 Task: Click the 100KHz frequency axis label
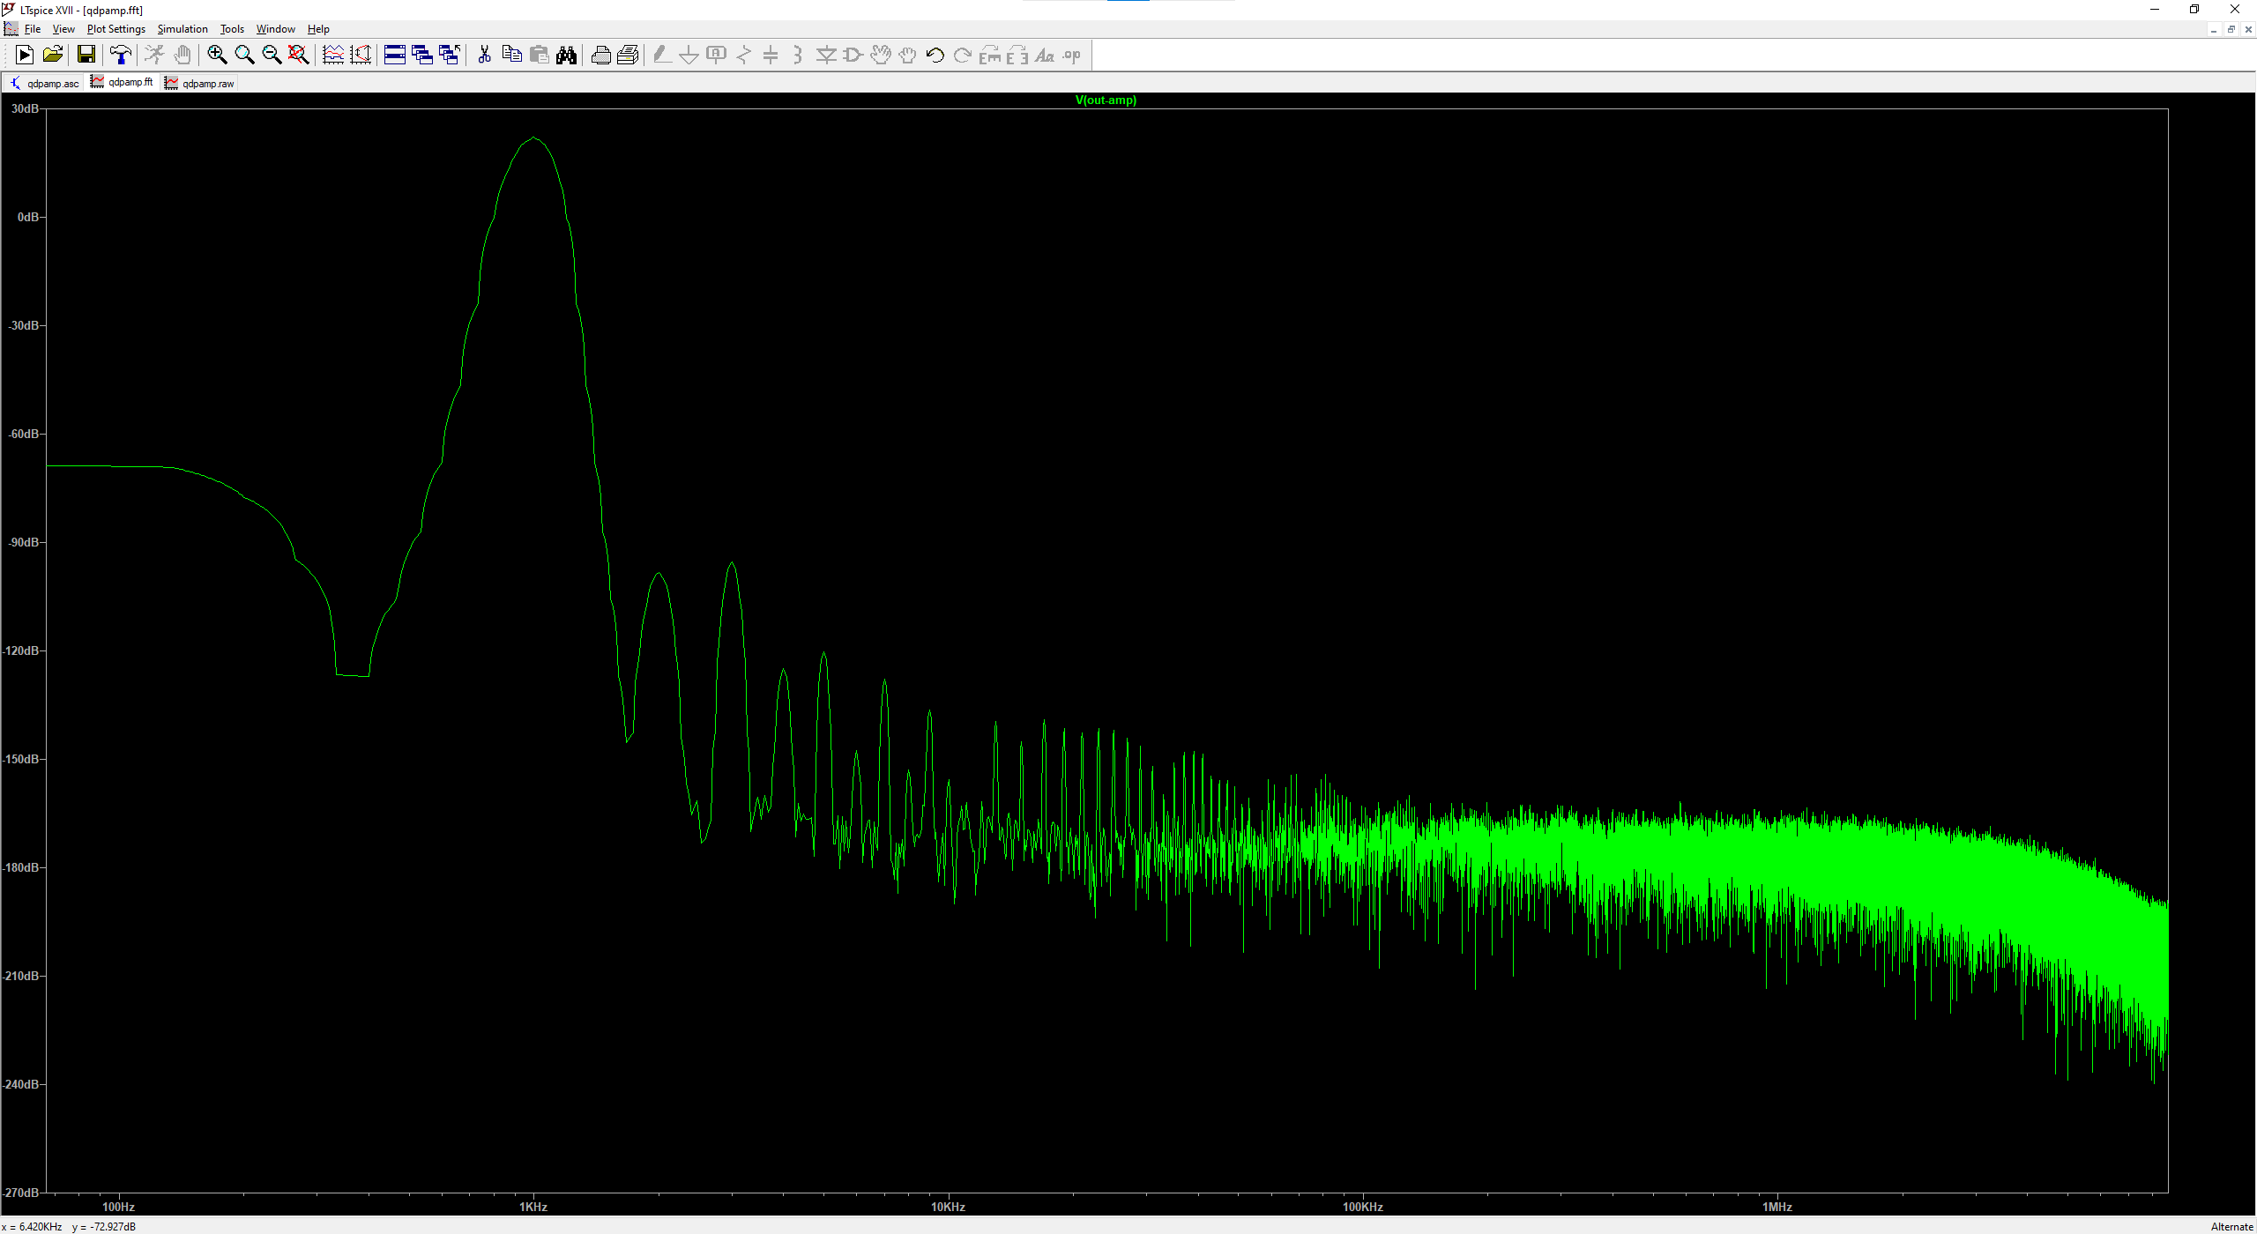[x=1363, y=1207]
